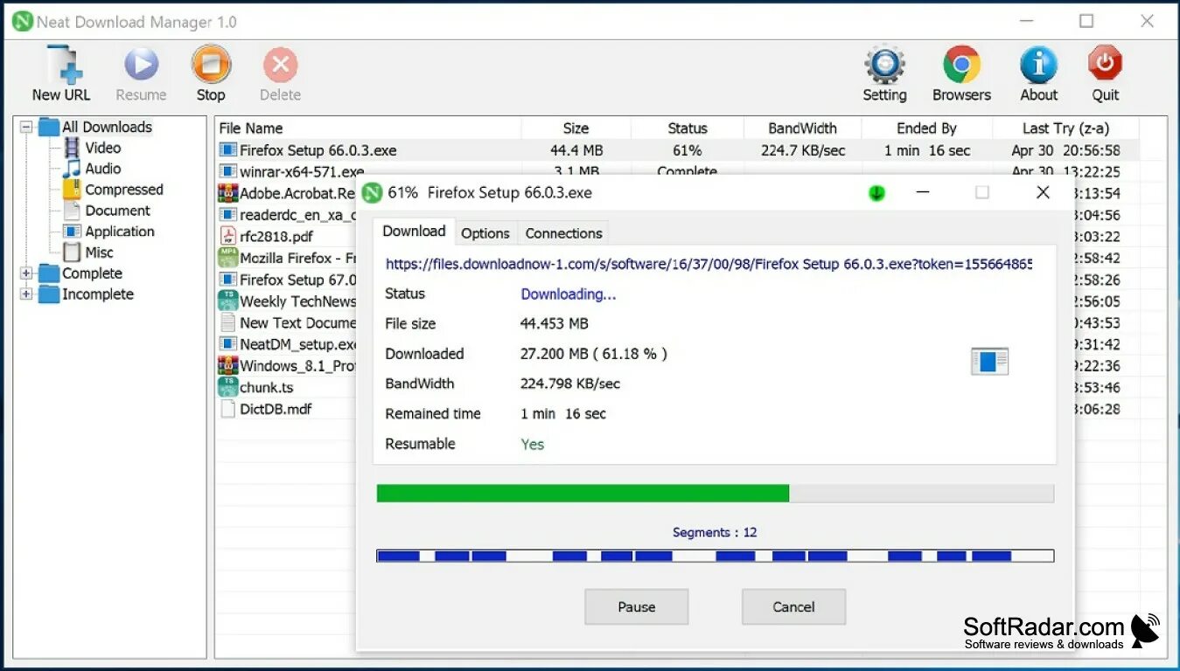
Task: Select the readerdc_en_xa row
Action: (x=286, y=215)
